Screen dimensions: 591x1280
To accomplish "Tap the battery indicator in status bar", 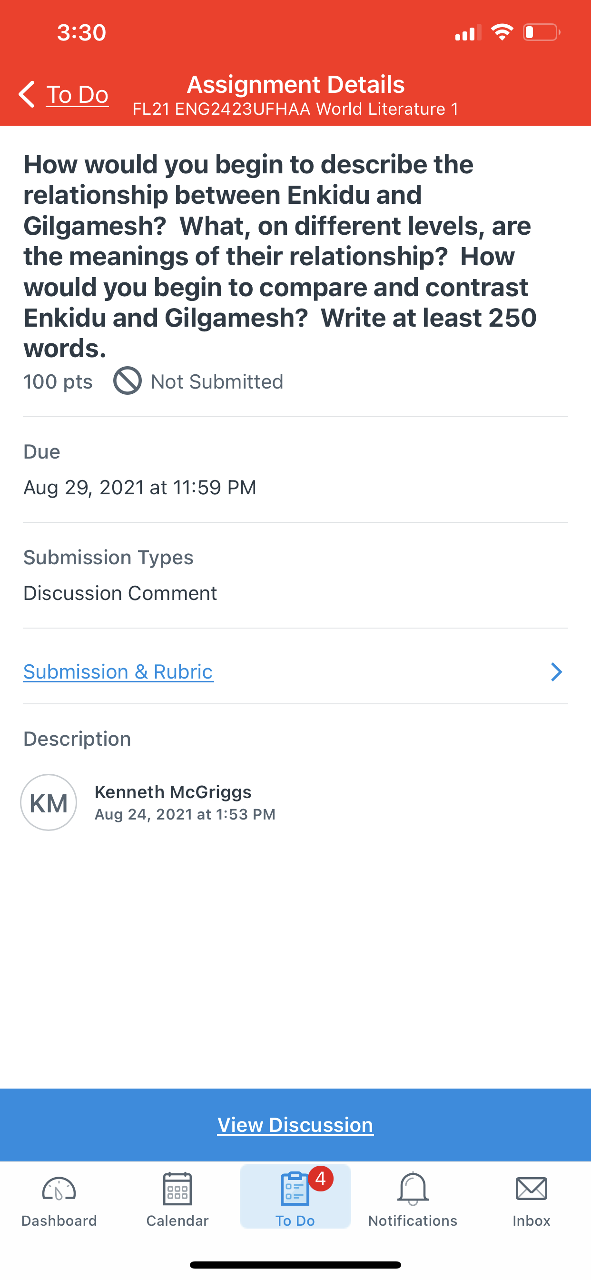I will (x=542, y=33).
